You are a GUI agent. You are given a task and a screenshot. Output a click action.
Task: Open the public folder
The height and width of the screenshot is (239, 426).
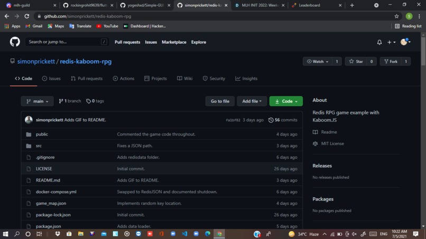[42, 135]
